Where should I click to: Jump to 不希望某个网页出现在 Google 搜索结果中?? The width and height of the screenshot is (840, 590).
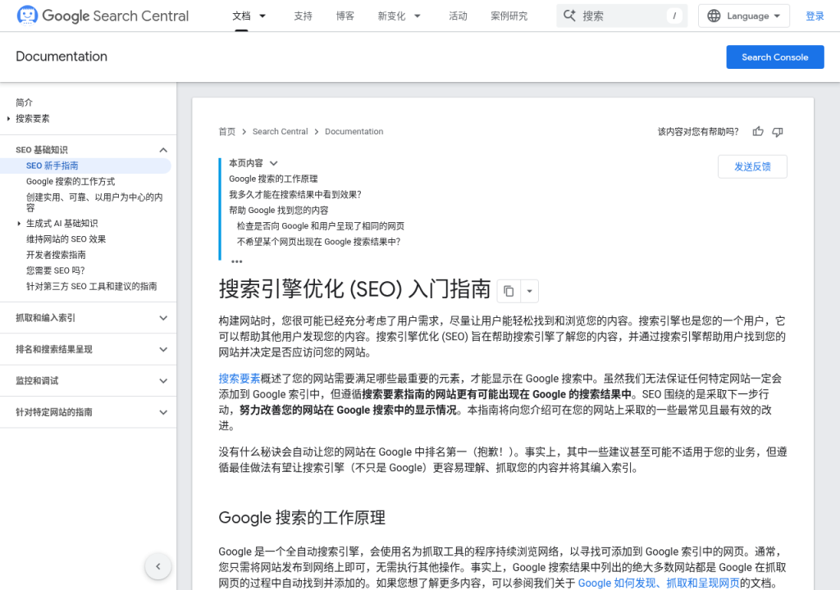pos(319,242)
